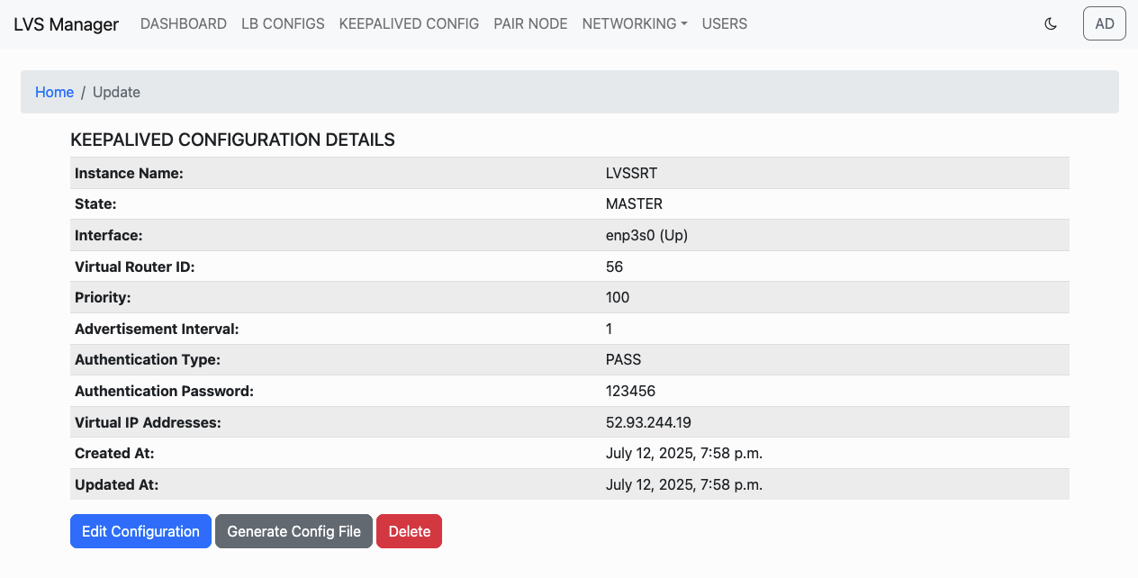Click the Priority label
The height and width of the screenshot is (578, 1138).
pyautogui.click(x=103, y=297)
